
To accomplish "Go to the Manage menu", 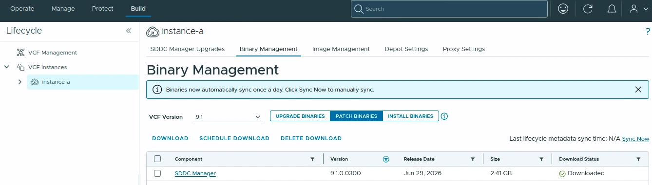I will pos(63,9).
